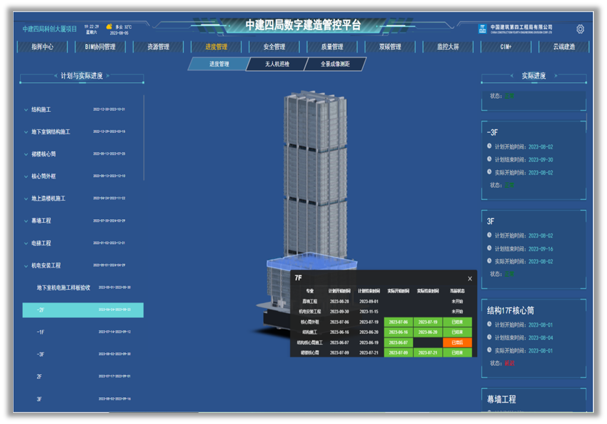Expand the 幕墙工程 chevron

coord(26,221)
